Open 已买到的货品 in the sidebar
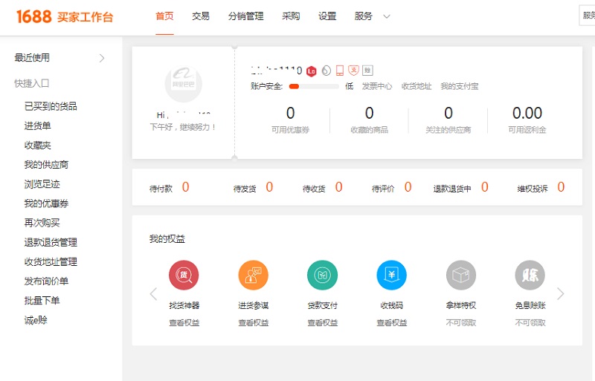 [x=51, y=106]
